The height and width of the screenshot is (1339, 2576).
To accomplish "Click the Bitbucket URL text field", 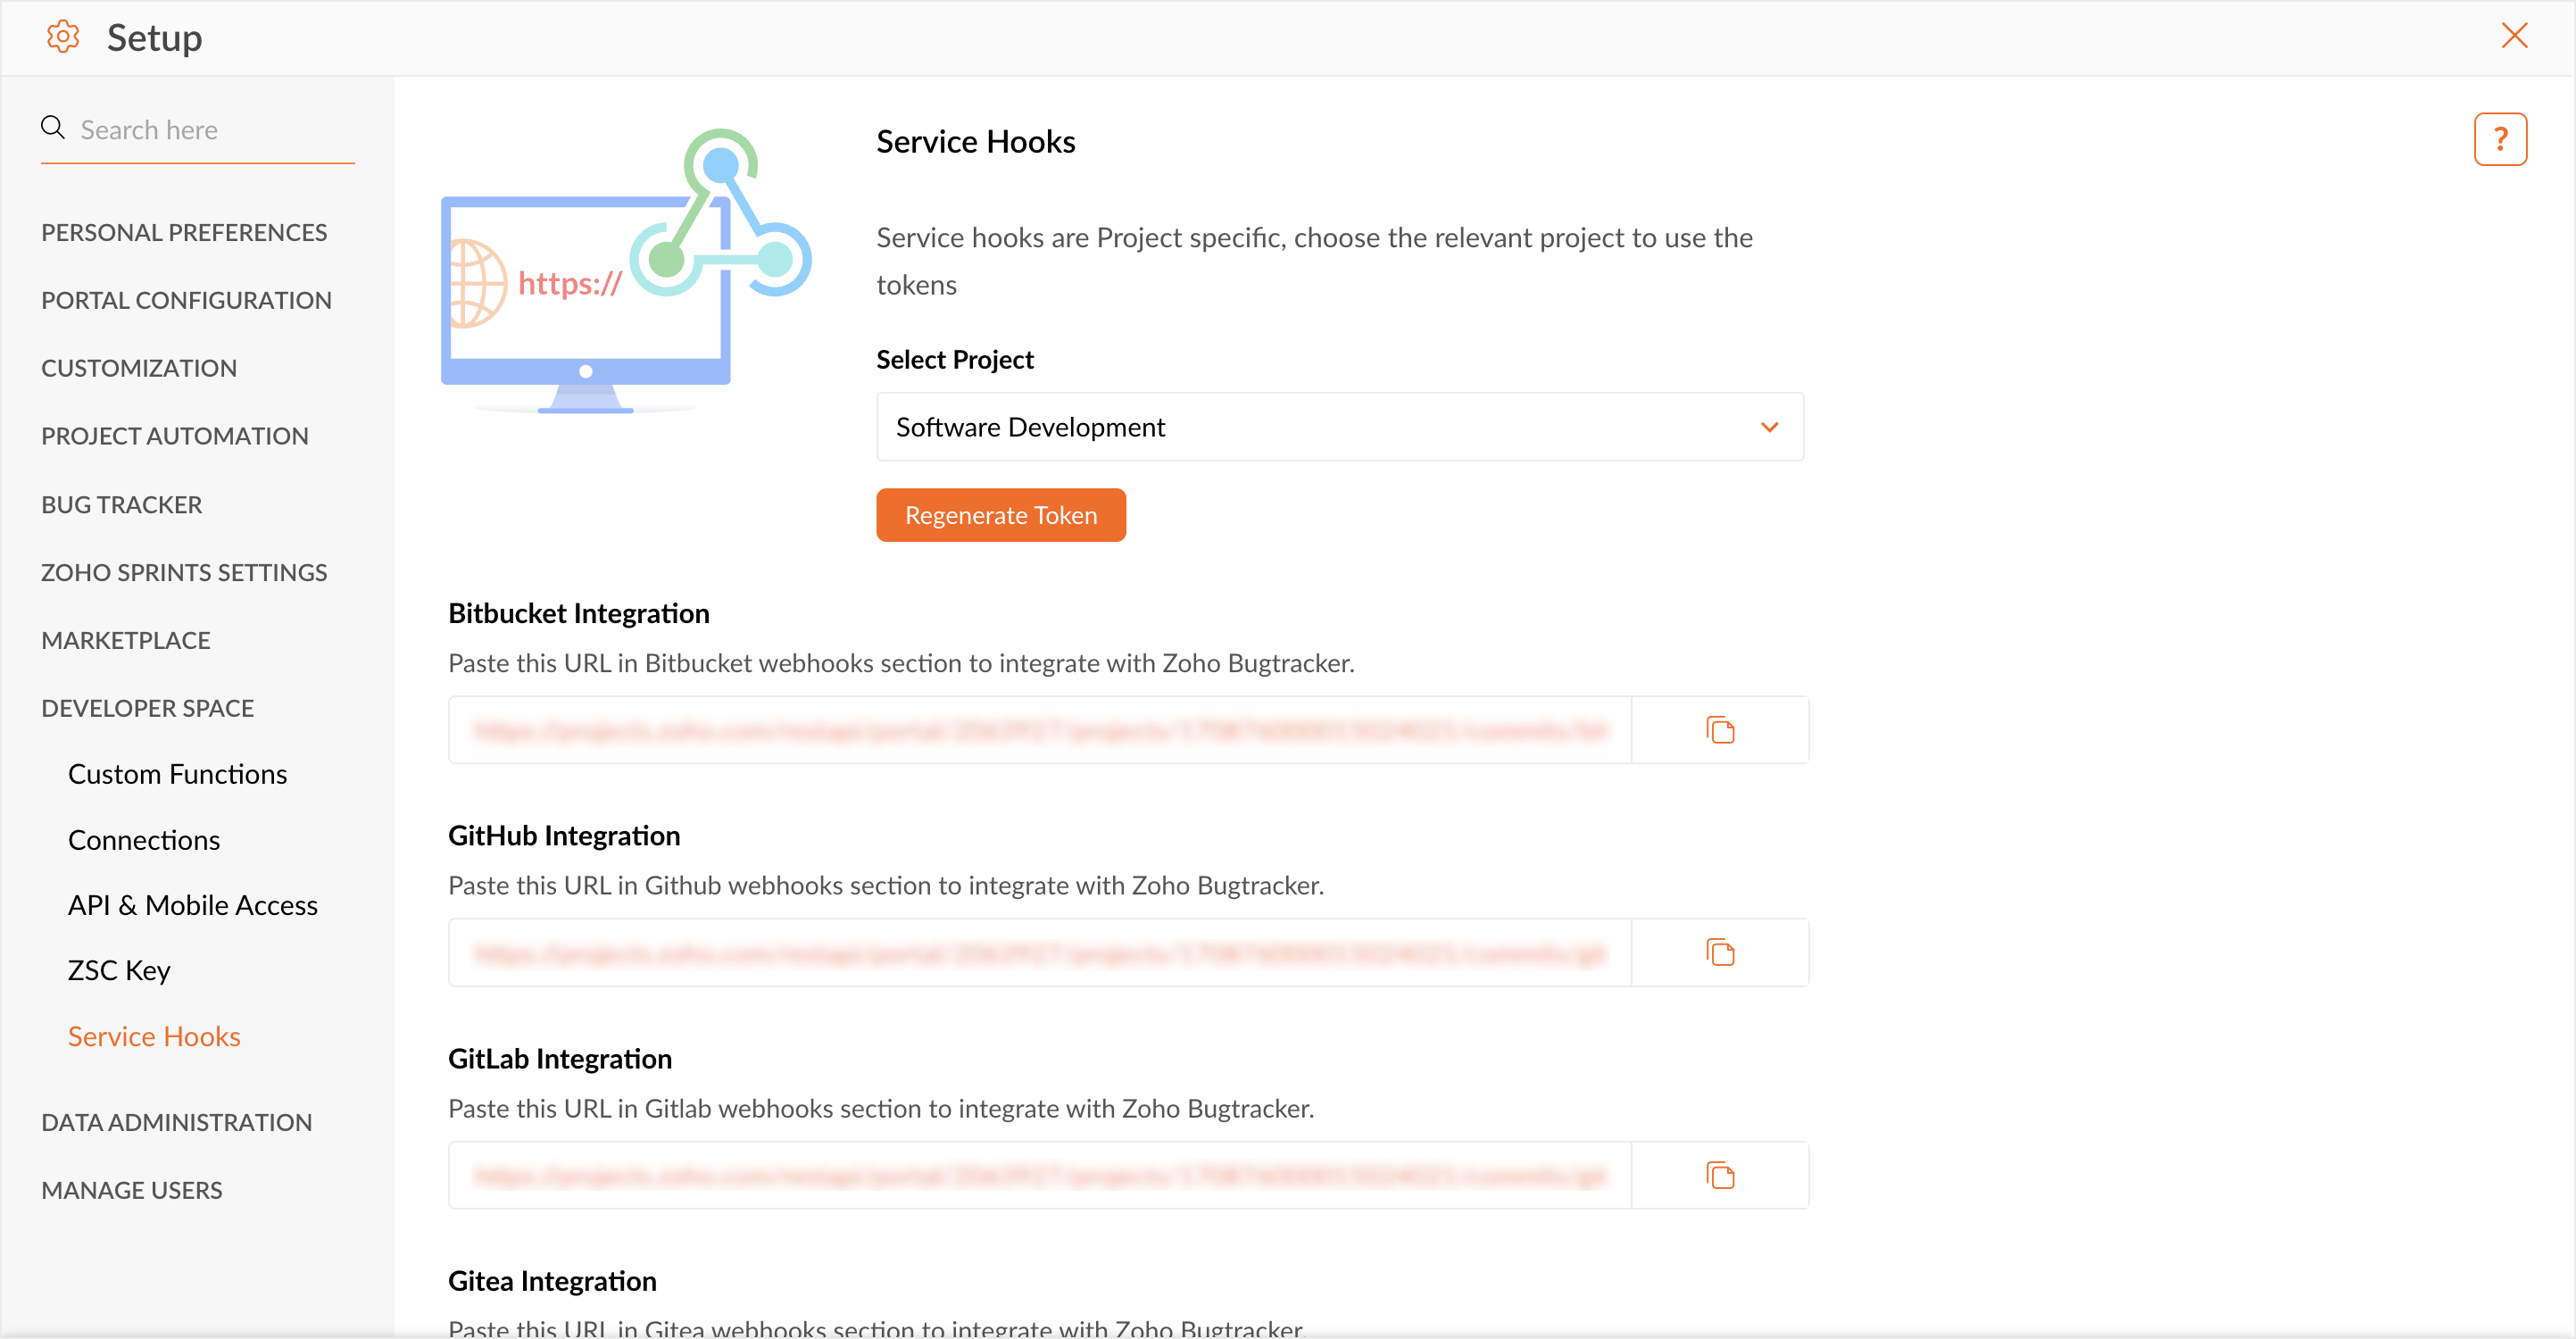I will (1039, 730).
